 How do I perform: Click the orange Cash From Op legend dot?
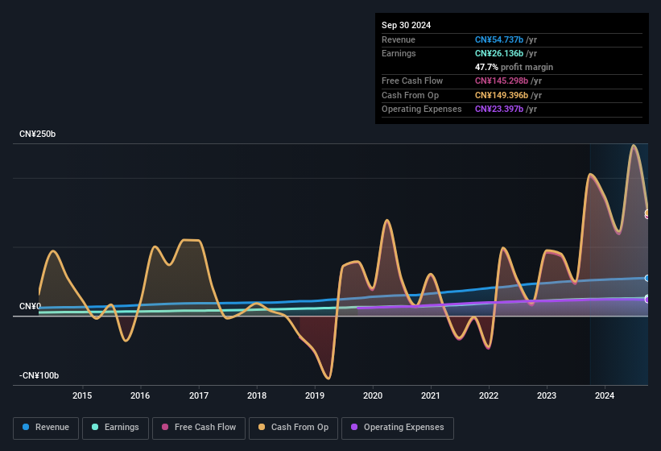tap(262, 427)
